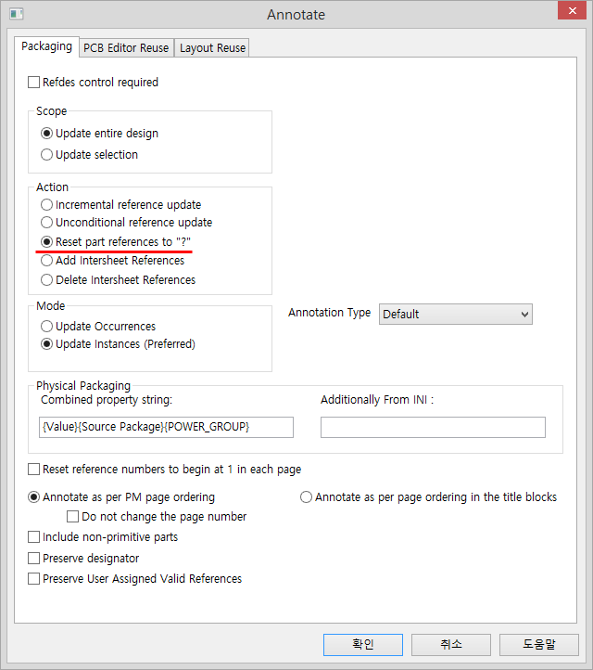Enable Refdes control required checkbox
The width and height of the screenshot is (593, 670).
[33, 82]
